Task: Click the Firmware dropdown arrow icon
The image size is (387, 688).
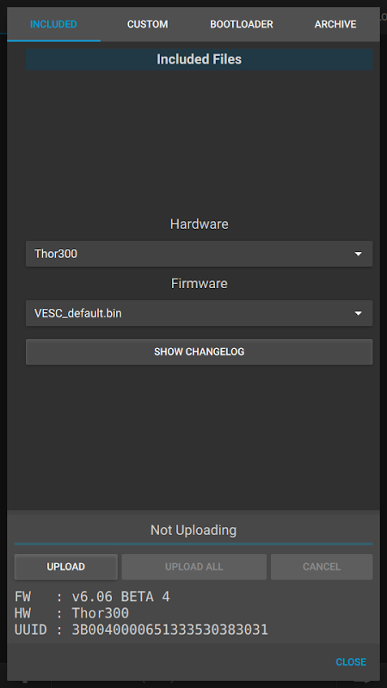Action: coord(358,313)
